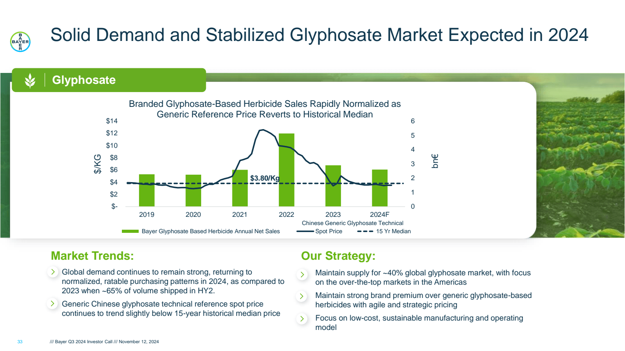Select the 2024F green sales bar
The width and height of the screenshot is (625, 351).
[380, 188]
